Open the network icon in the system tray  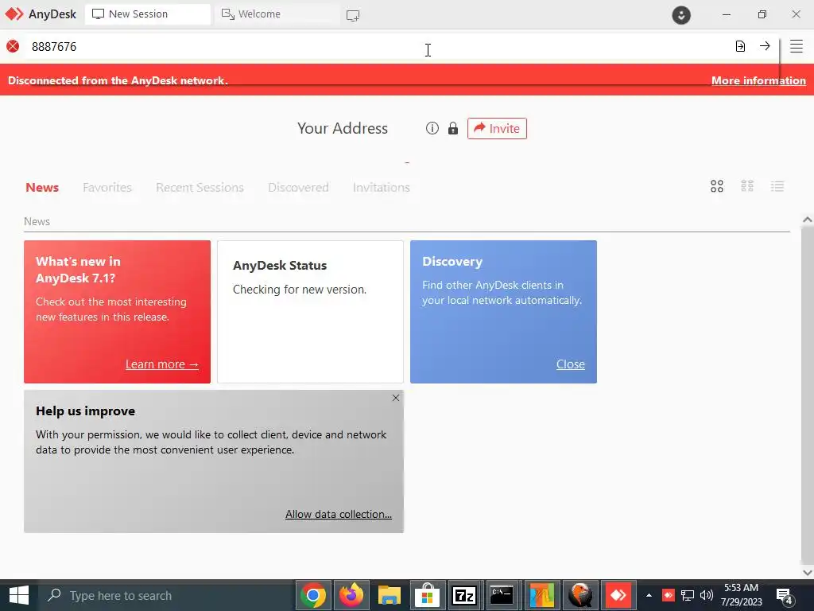point(688,595)
